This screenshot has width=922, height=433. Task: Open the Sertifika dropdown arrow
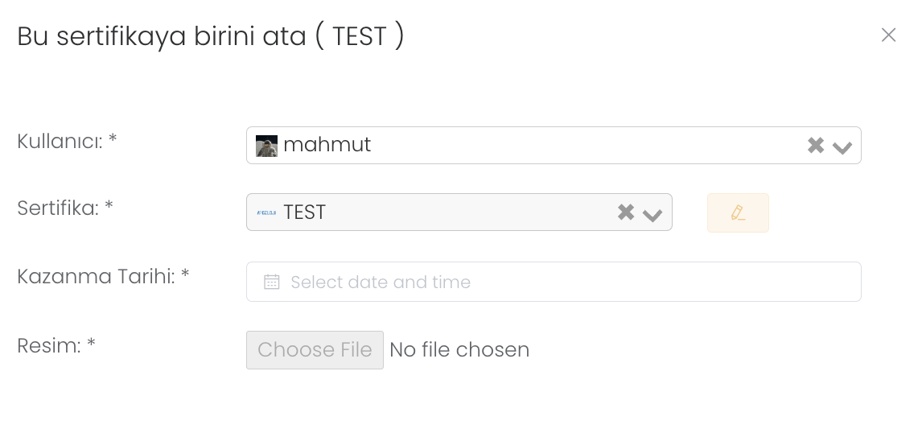652,214
